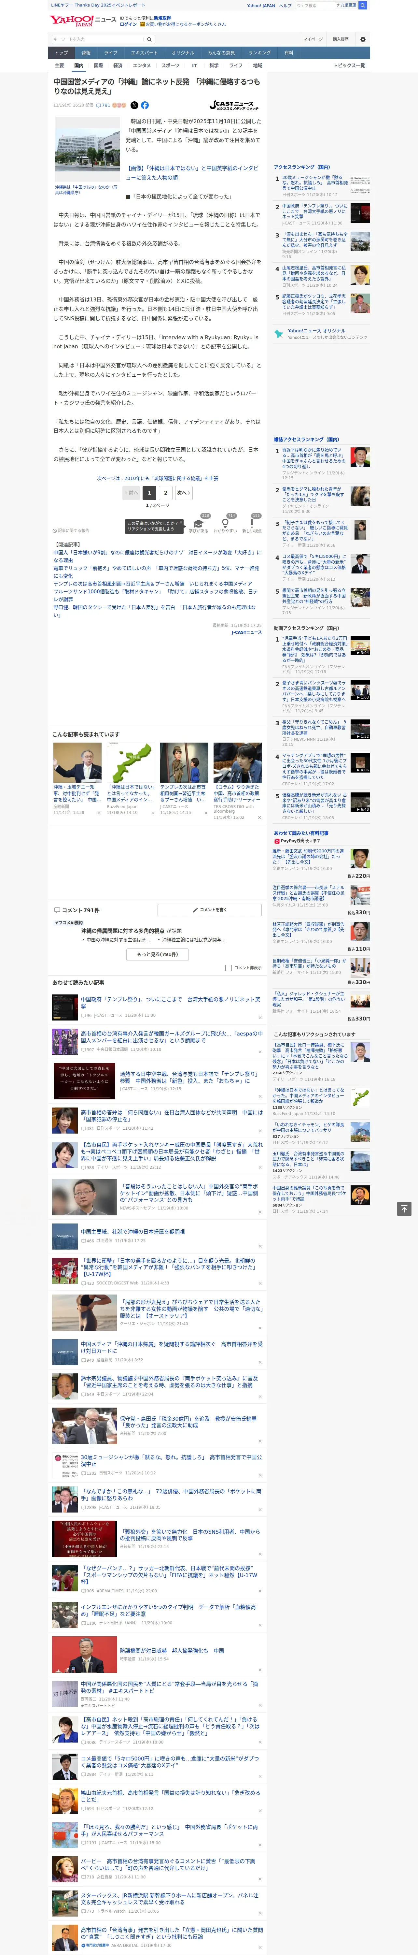Click the ウェブ検索 input field
418x1955 pixels.
pyautogui.click(x=315, y=5)
